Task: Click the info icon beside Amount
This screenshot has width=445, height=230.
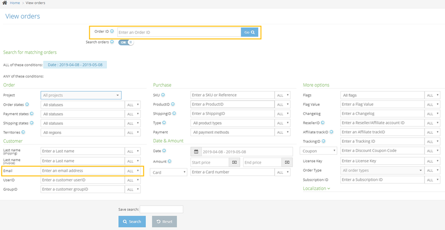Action: tap(170, 162)
